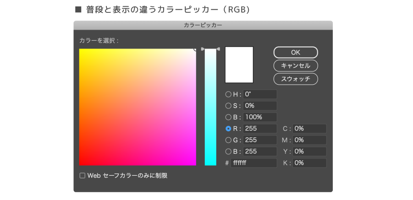Choose the brightness B radio button
Viewport: 413px width, 200px height.
point(228,117)
